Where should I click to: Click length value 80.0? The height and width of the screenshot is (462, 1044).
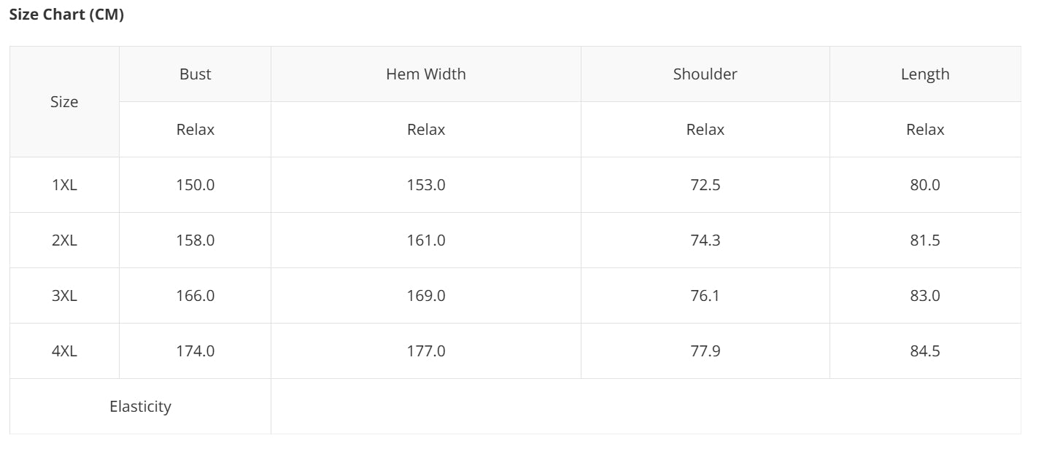pos(924,185)
